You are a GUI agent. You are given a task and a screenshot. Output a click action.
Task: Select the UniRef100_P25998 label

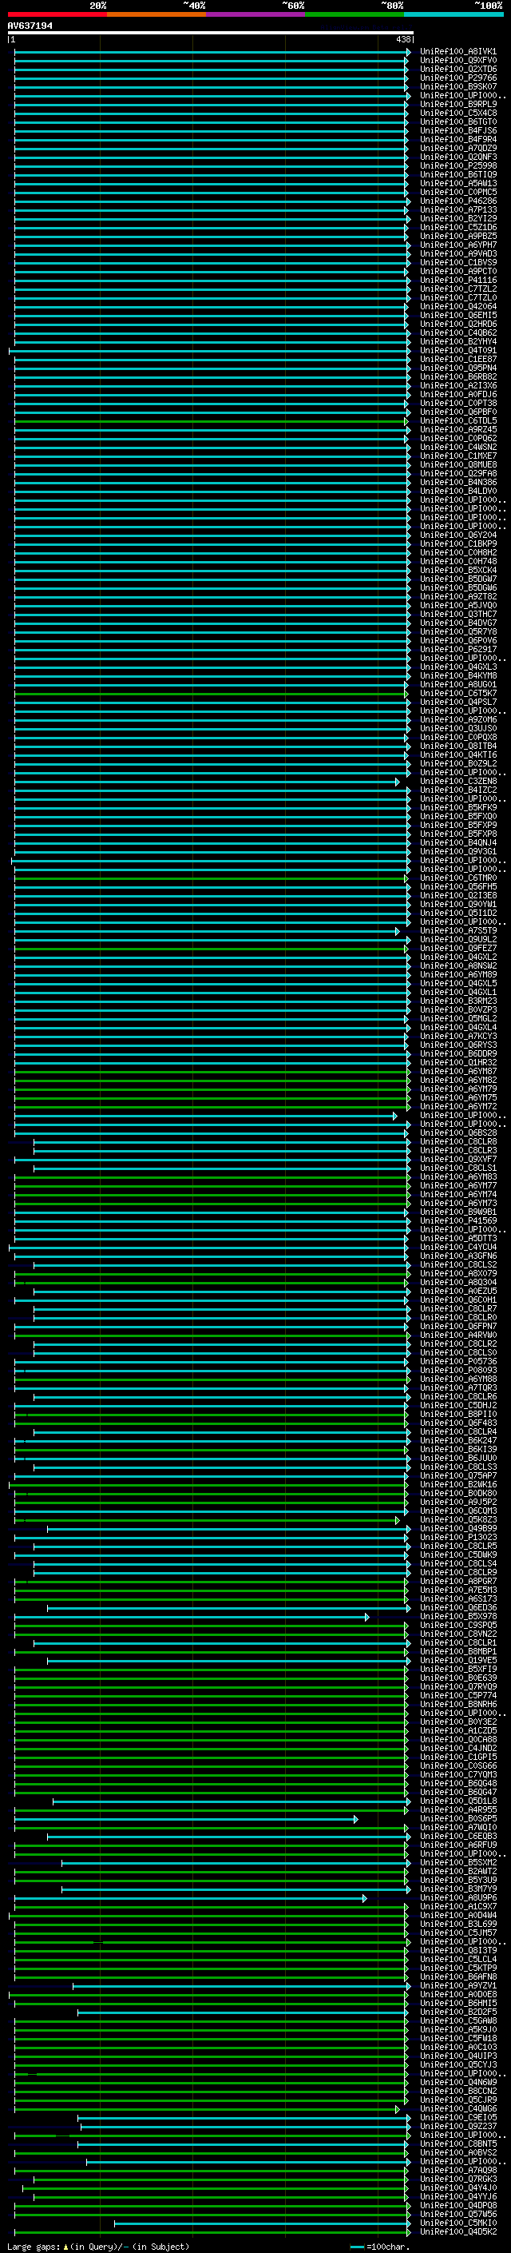click(458, 165)
